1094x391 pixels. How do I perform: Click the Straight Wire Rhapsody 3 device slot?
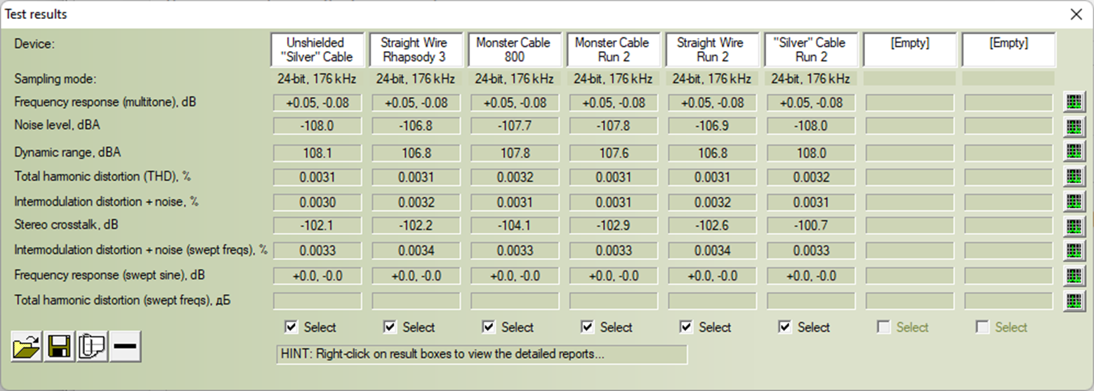(416, 50)
